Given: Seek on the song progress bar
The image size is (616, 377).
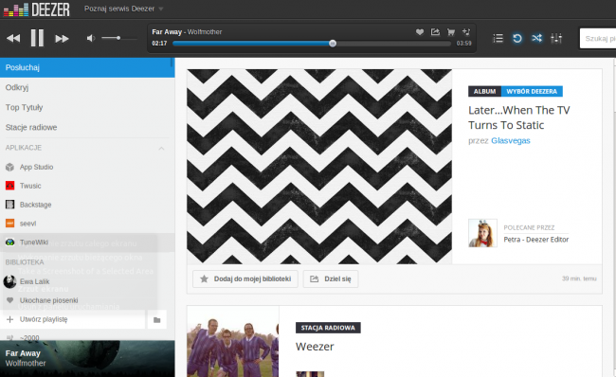Looking at the screenshot, I should click(x=312, y=44).
